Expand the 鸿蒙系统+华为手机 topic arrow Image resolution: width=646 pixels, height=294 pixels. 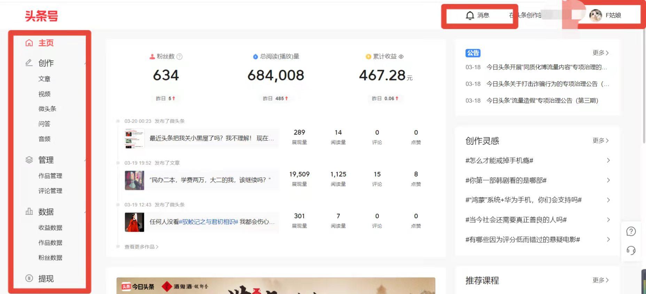[x=608, y=200]
